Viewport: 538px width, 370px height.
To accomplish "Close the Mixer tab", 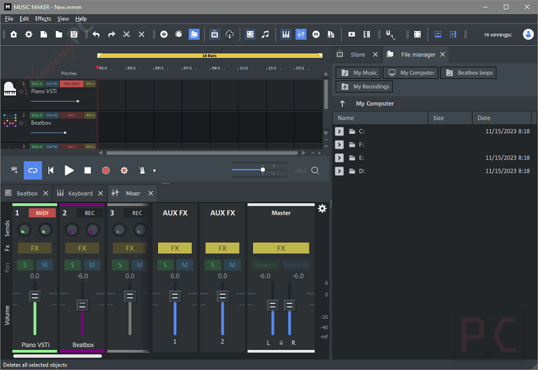I will [151, 194].
